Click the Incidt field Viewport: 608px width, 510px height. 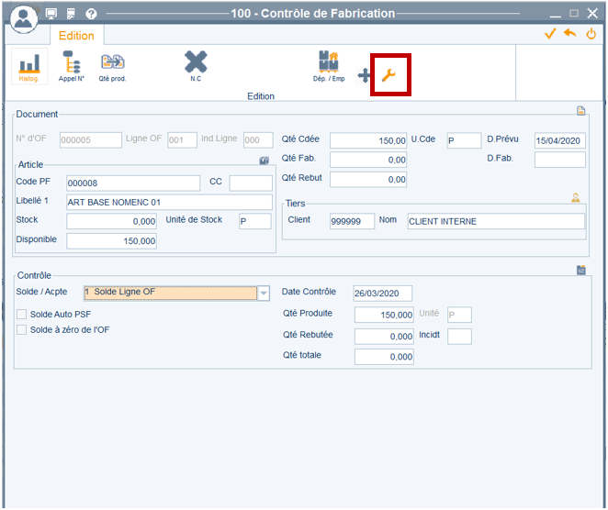pos(459,336)
